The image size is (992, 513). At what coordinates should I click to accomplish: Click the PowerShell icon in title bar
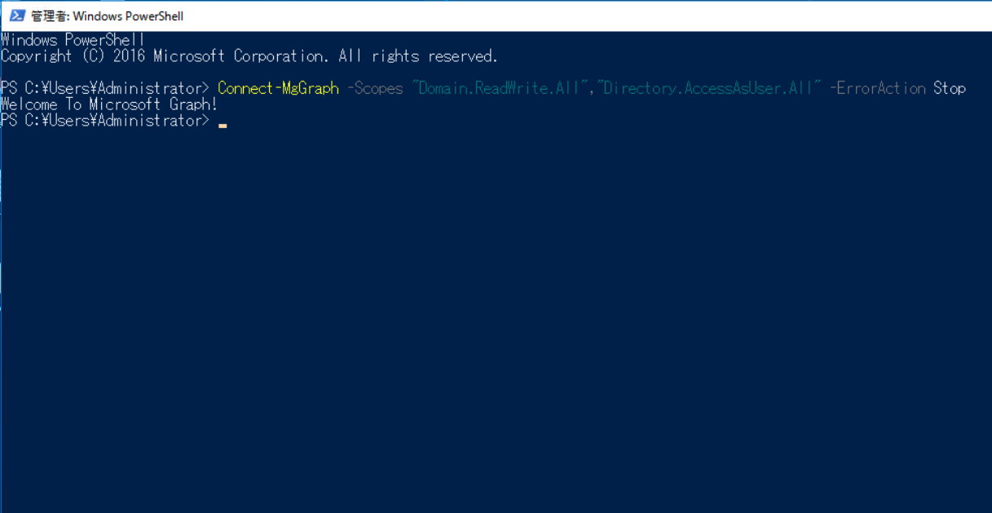pyautogui.click(x=15, y=15)
